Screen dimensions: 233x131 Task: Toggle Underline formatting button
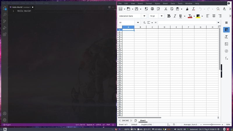pos(181,16)
